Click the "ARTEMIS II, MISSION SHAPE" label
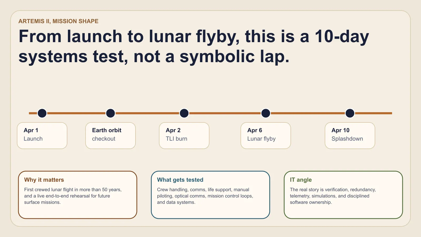The image size is (421, 237). coord(58,21)
